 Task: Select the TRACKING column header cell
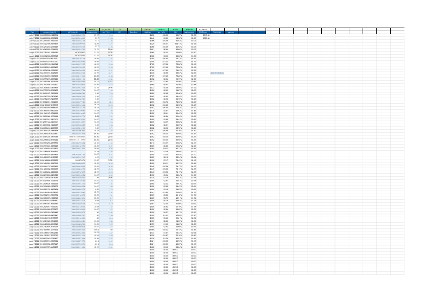[217, 32]
